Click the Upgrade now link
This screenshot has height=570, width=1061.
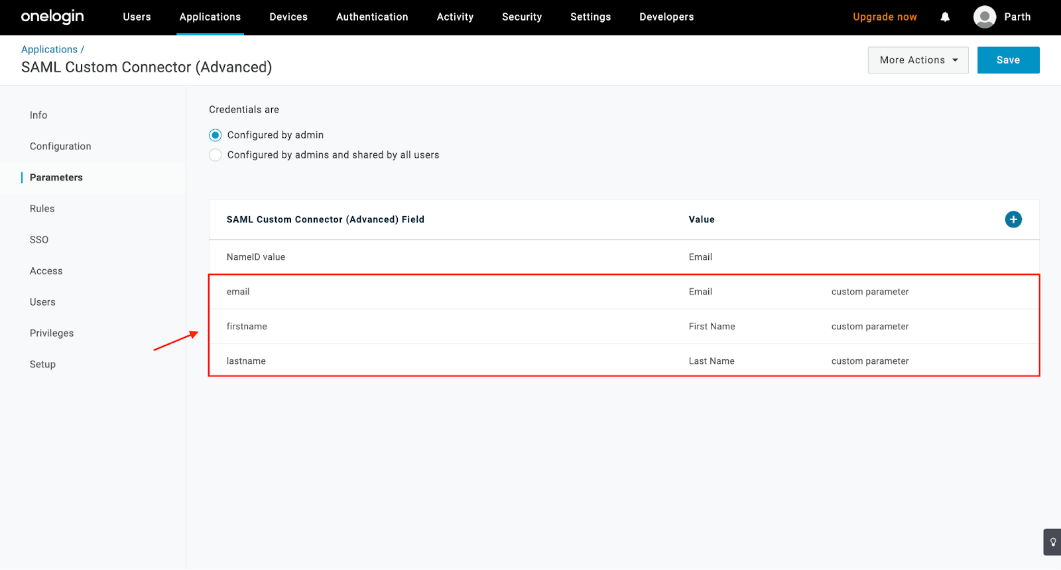885,17
